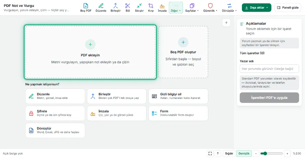Click the red lock icon on Şifrele card
Screen dimensions: 305x158
point(31,113)
